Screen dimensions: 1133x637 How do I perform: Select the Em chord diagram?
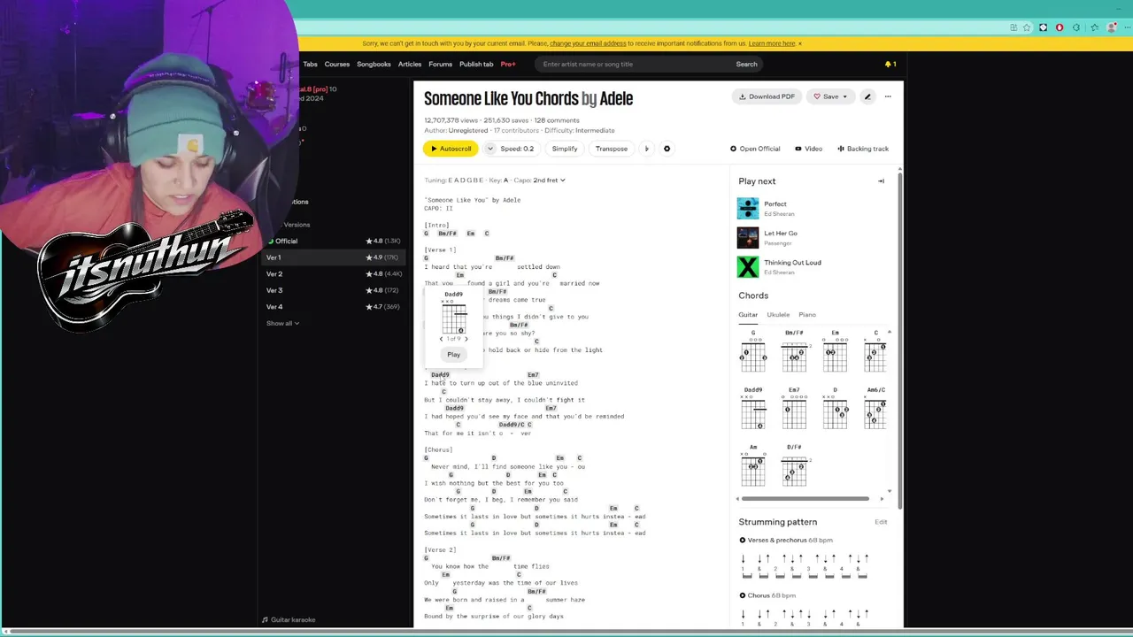pos(835,351)
